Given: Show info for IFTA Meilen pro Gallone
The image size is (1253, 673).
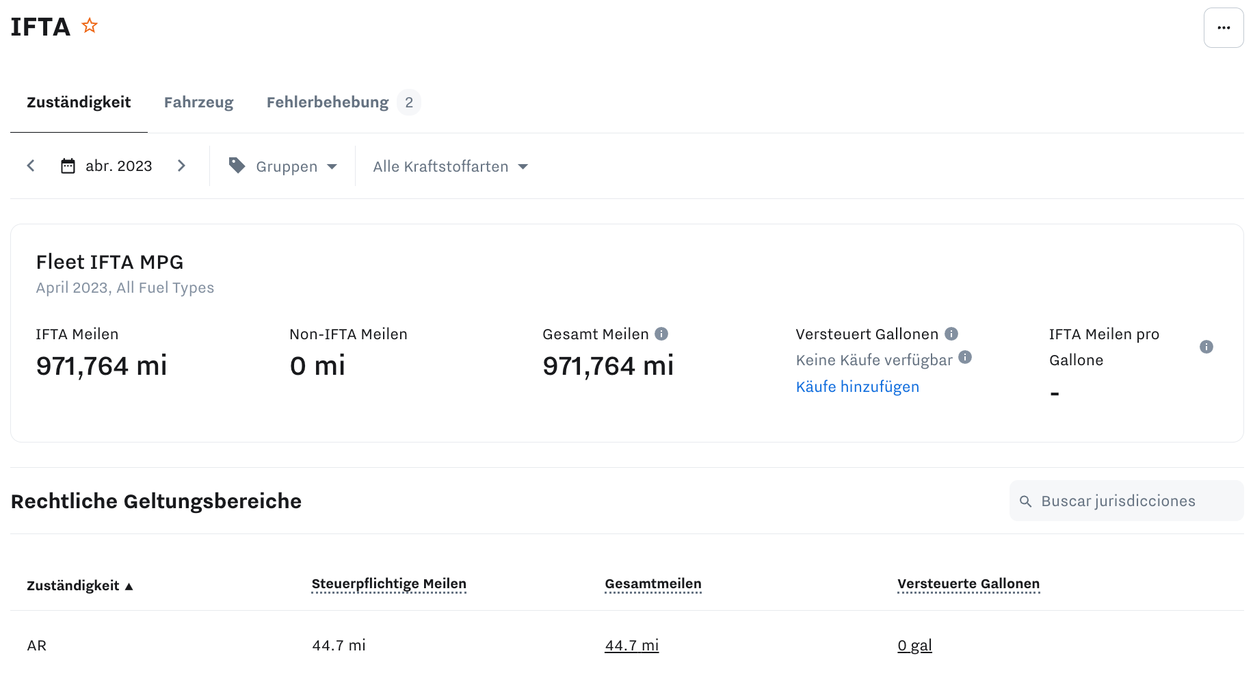Looking at the screenshot, I should click(1206, 347).
